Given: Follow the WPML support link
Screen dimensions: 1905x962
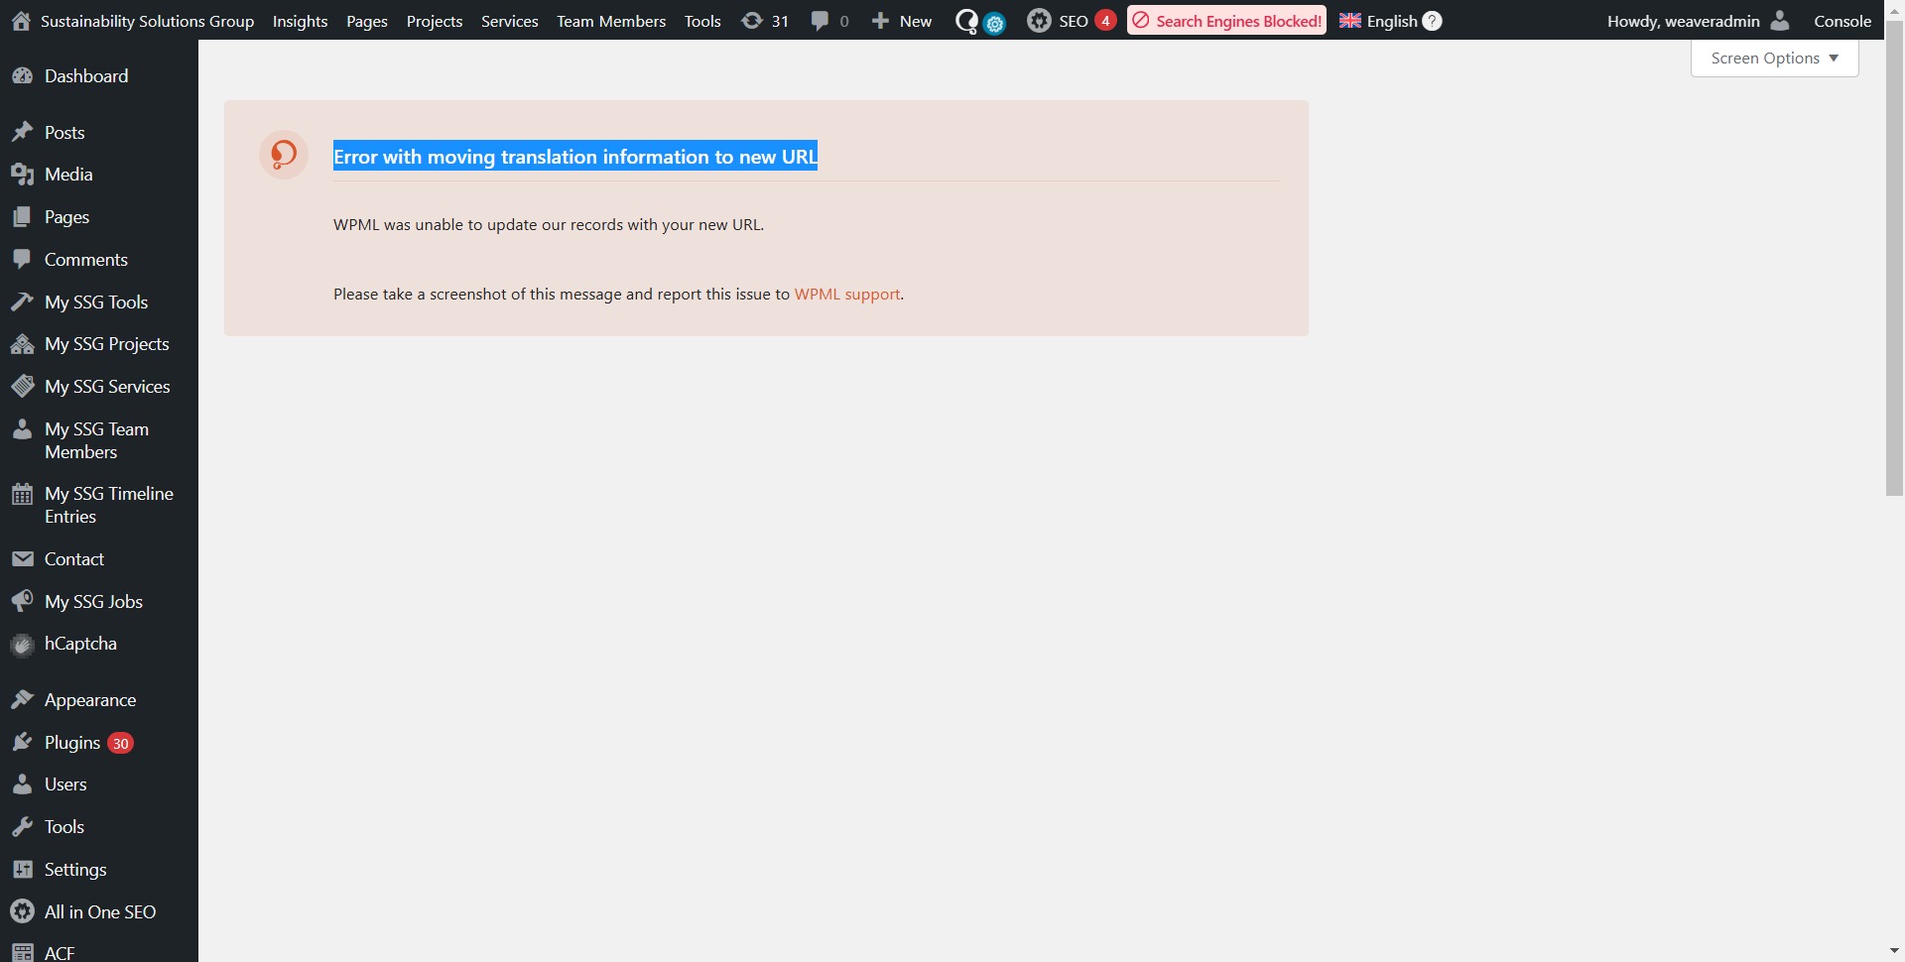Looking at the screenshot, I should tap(847, 295).
